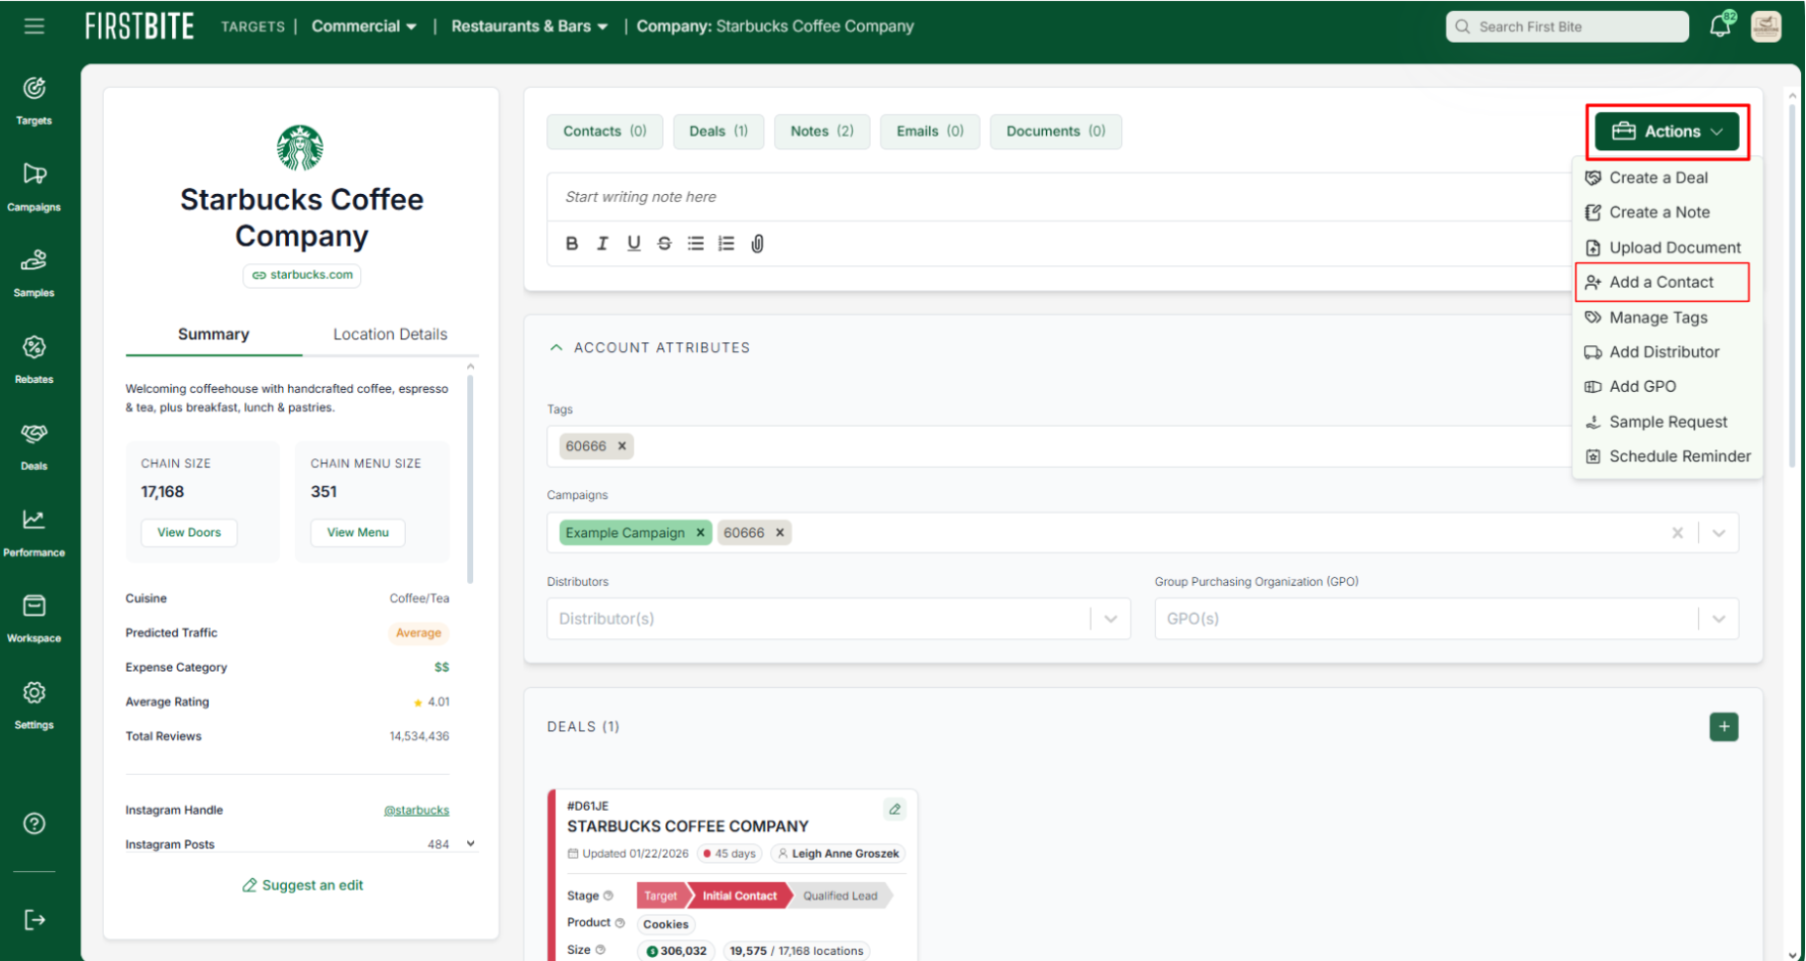This screenshot has height=961, width=1806.
Task: Click the Starbucks logo
Action: coord(300,147)
